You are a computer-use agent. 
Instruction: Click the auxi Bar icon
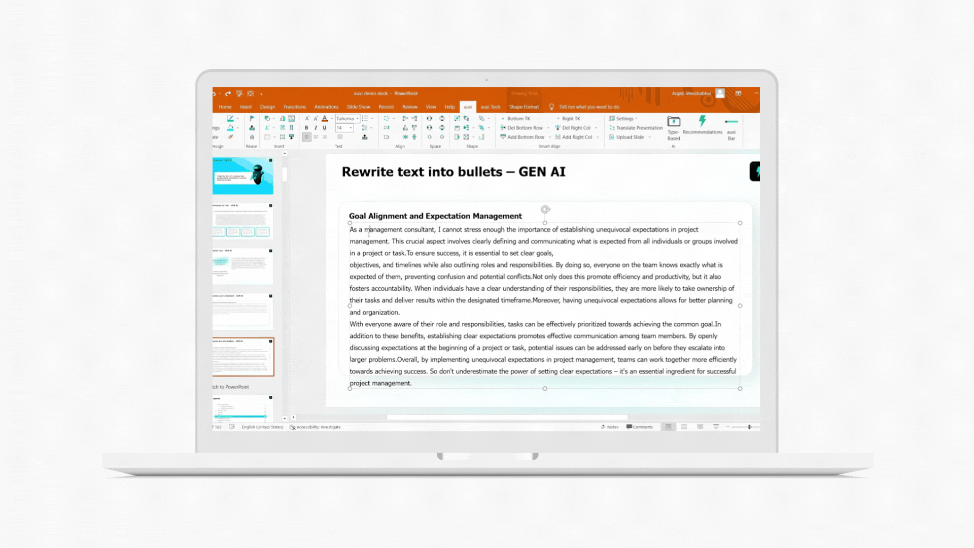click(731, 122)
